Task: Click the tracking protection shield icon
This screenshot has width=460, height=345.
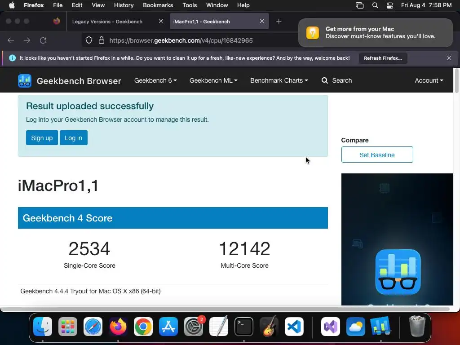Action: (x=89, y=40)
